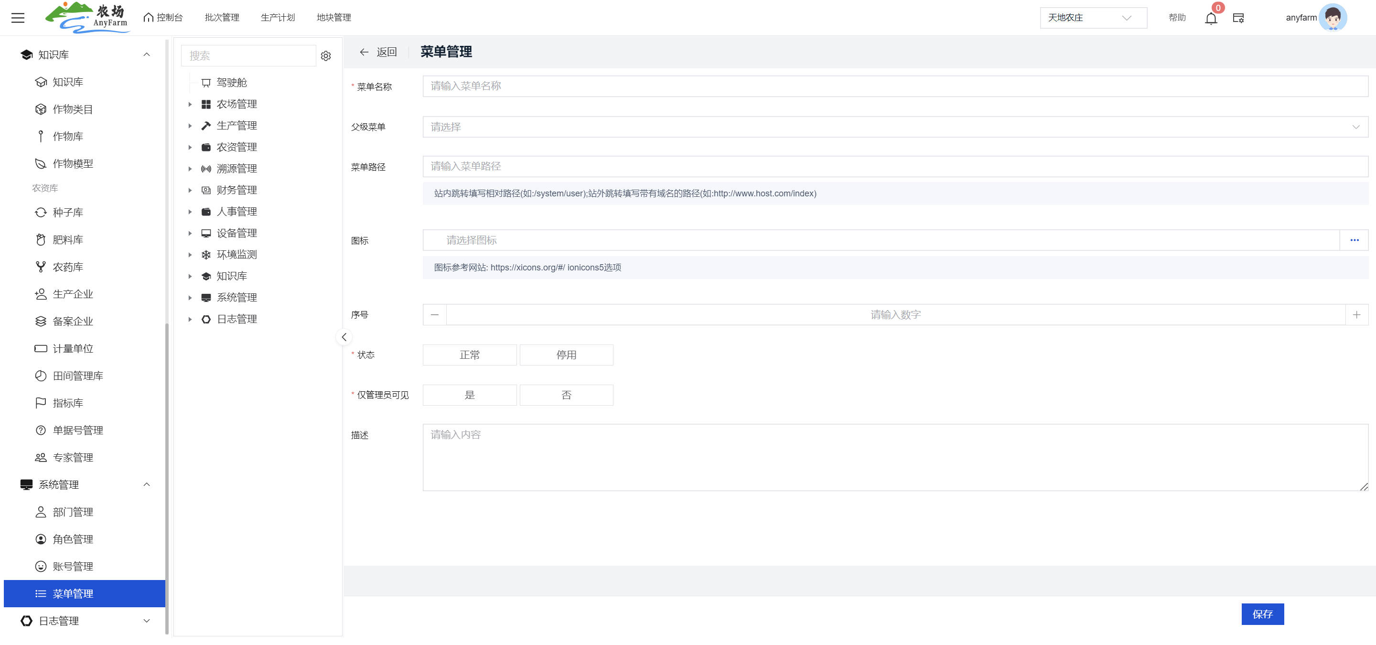Screen dimensions: 1376x645
Task: Go to 批次管理 top menu
Action: (x=222, y=18)
